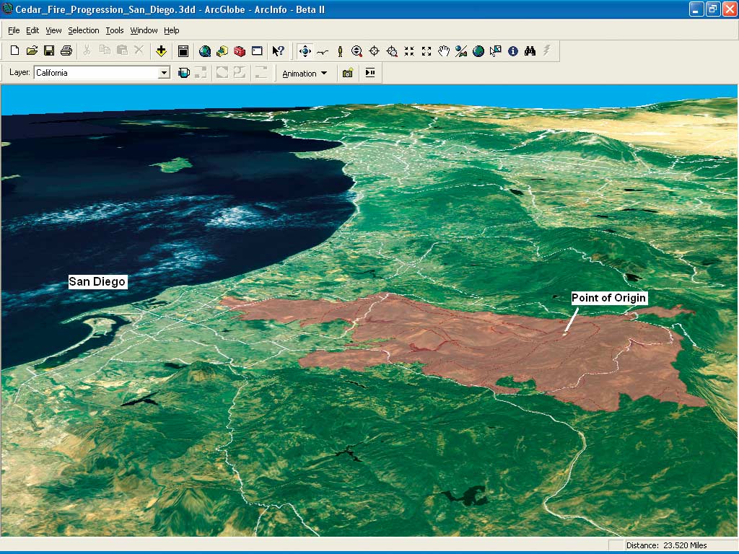739x554 pixels.
Task: Open Animation Controls play/pause icon
Action: point(370,73)
